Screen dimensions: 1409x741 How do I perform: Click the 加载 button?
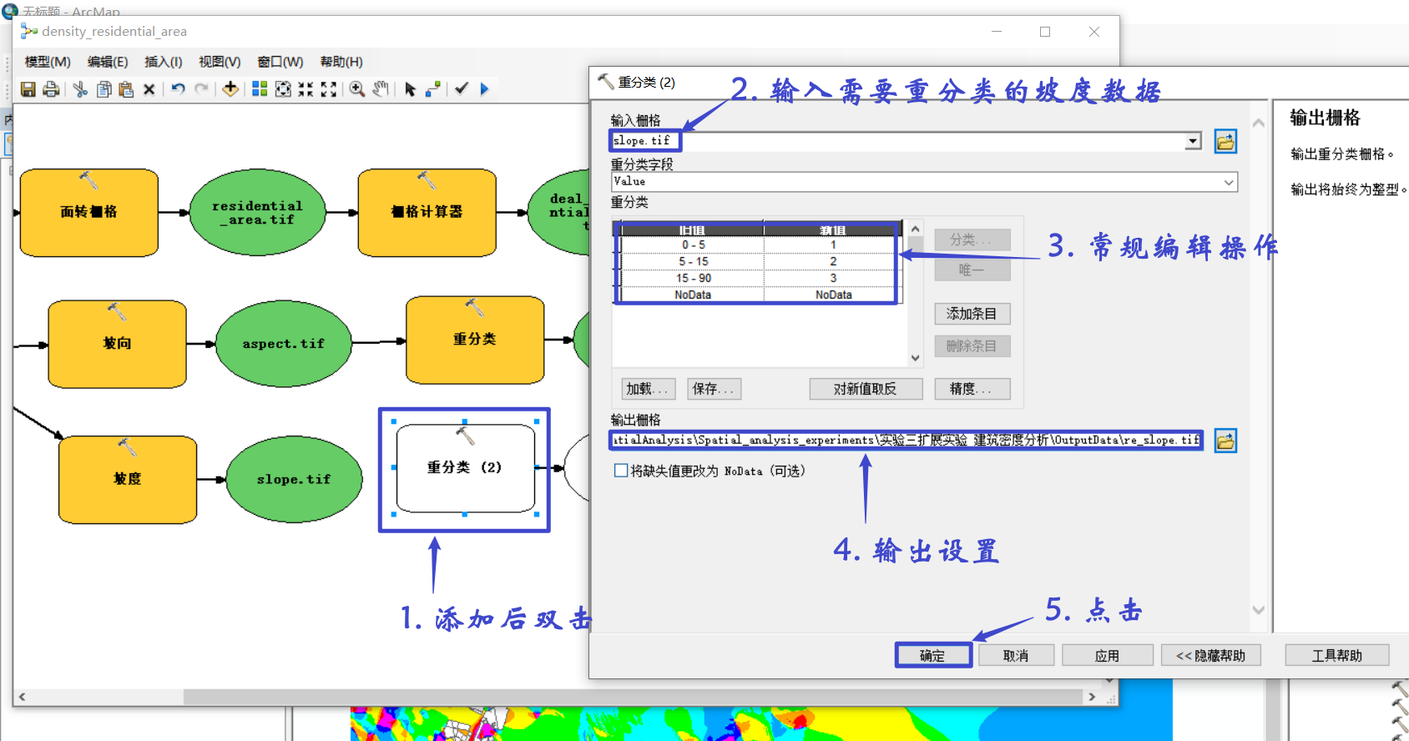click(648, 389)
